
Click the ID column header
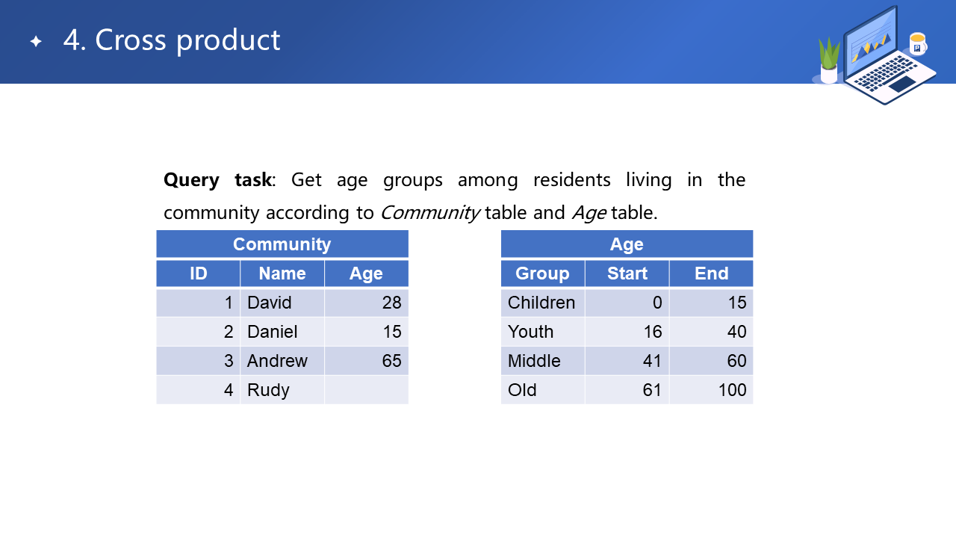point(198,273)
